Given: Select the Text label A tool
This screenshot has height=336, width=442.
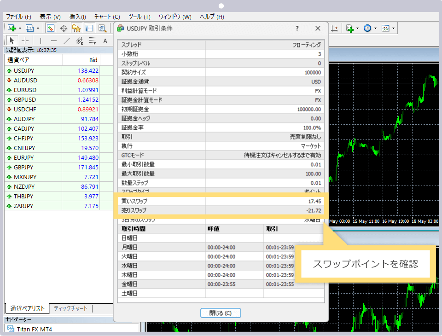Looking at the screenshot, I should tap(105, 41).
